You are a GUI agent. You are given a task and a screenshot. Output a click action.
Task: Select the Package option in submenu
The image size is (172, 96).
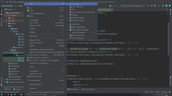point(82,15)
